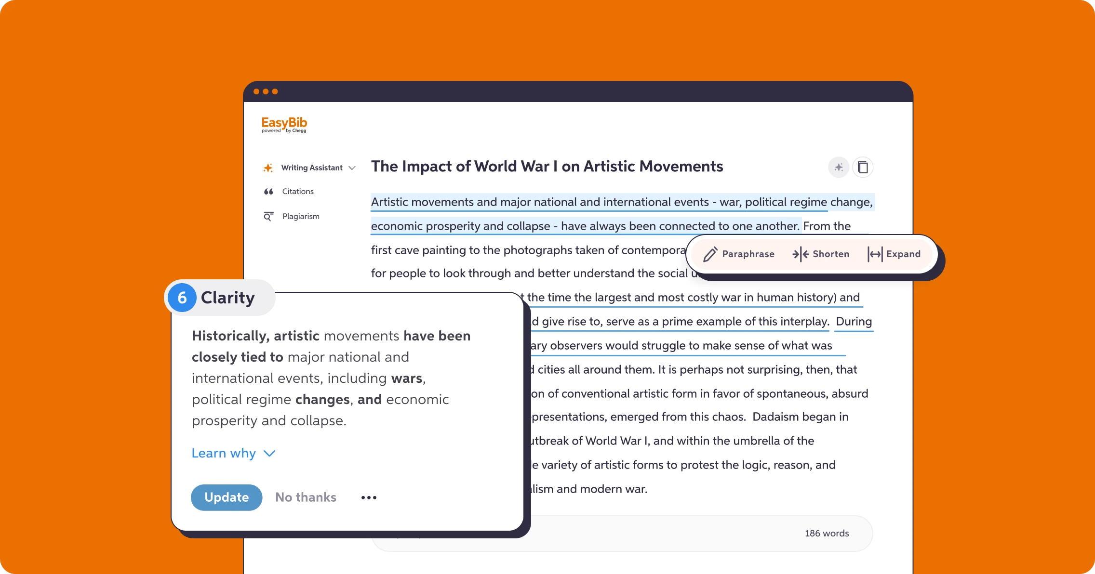This screenshot has height=574, width=1095.
Task: Expand the Learn why chevron
Action: pyautogui.click(x=270, y=454)
